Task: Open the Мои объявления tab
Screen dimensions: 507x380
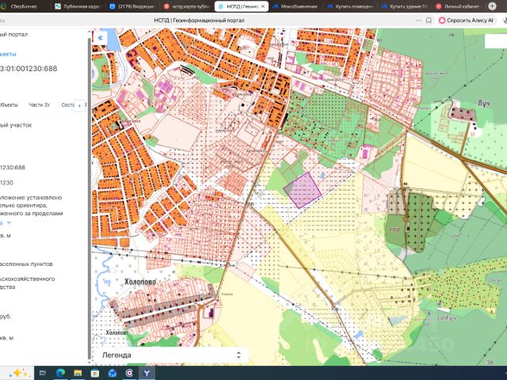Action: point(295,6)
